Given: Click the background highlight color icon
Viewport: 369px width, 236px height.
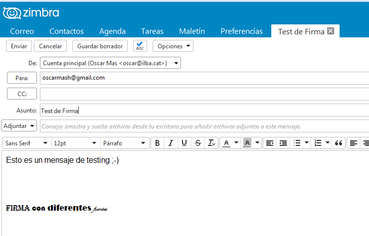Looking at the screenshot, I should click(x=247, y=143).
